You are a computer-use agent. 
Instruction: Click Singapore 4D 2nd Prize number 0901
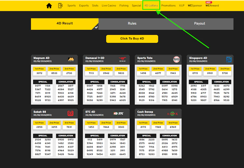click(x=210, y=73)
